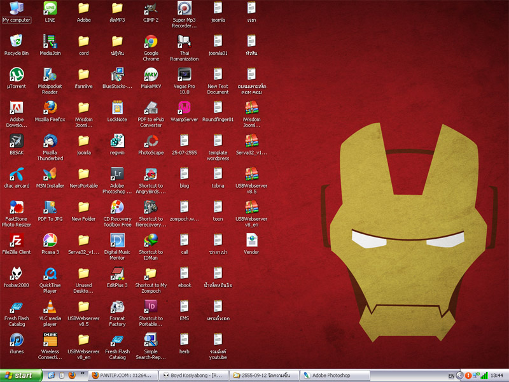Viewport: 509px width, 382px height.
Task: Select the Mobipocket Reader icon
Action: click(50, 81)
